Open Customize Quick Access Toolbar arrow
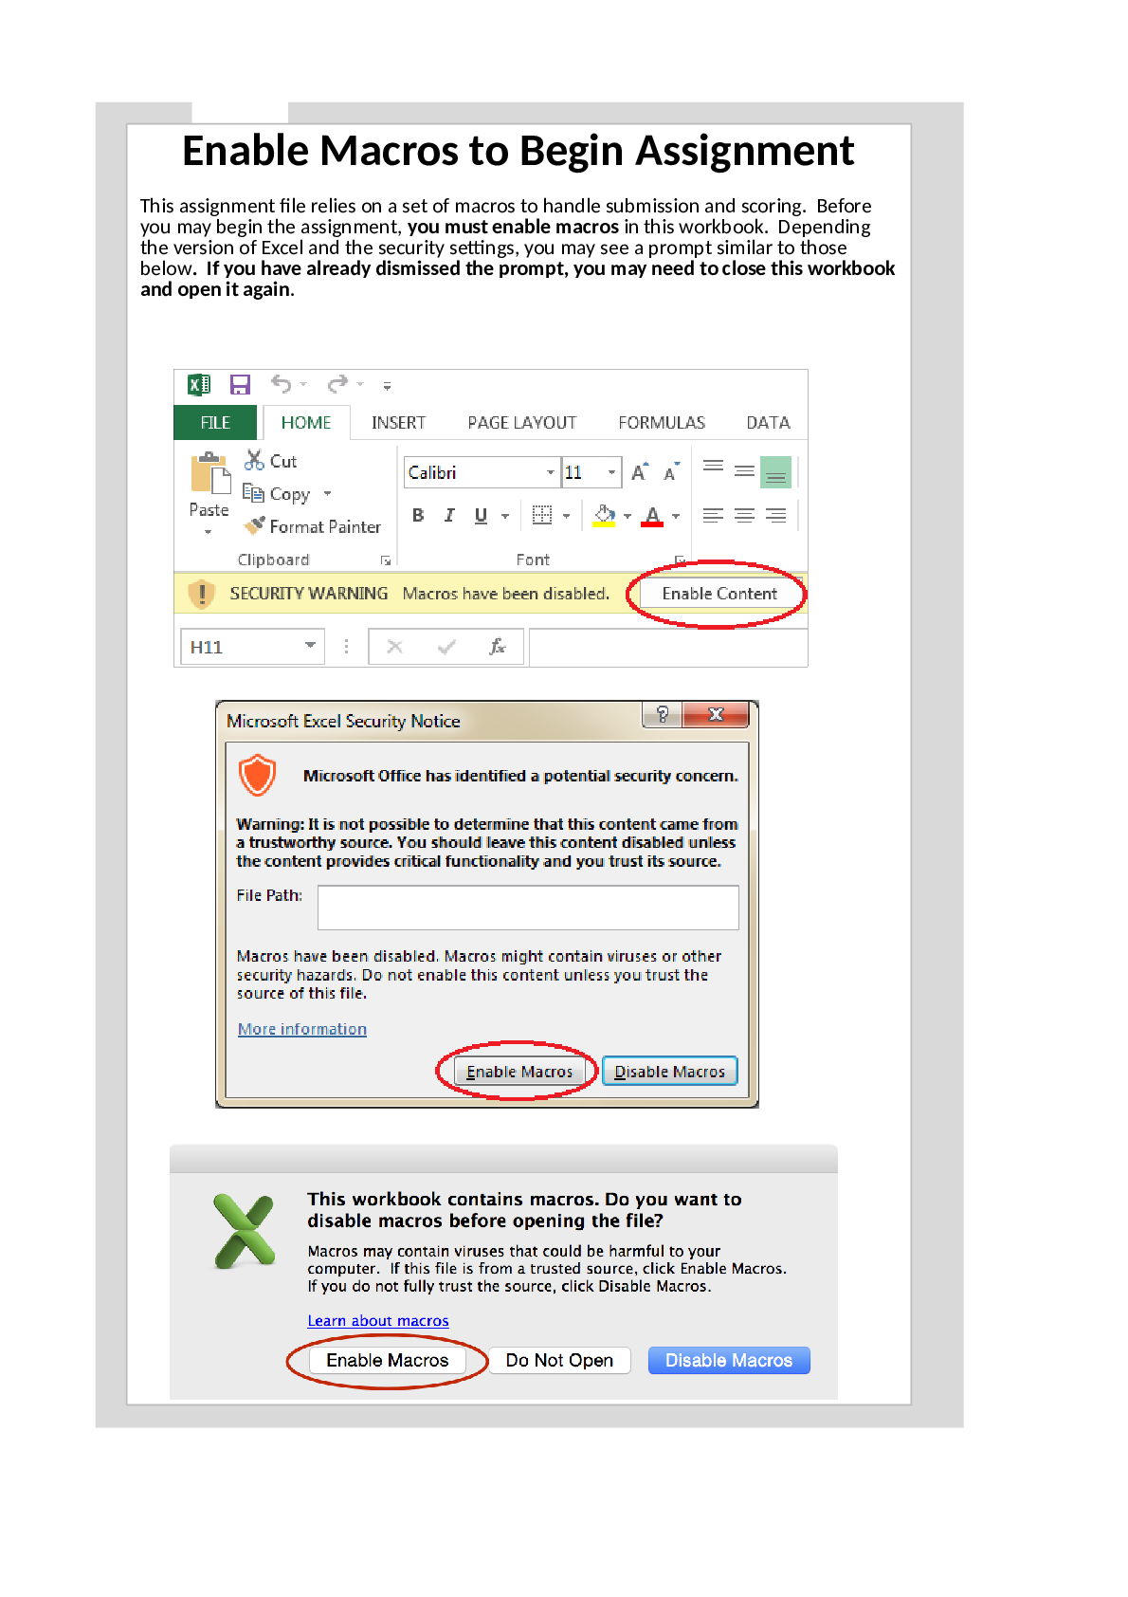Viewport: 1128px width, 1597px height. 387,386
